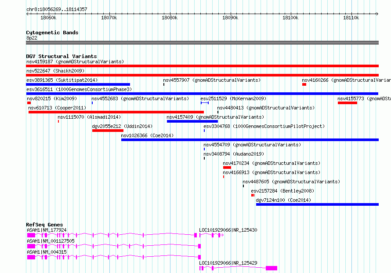391x273 pixels.
Task: Click the ASAH1|NM_001127505 transcript track
Action: click(114, 246)
